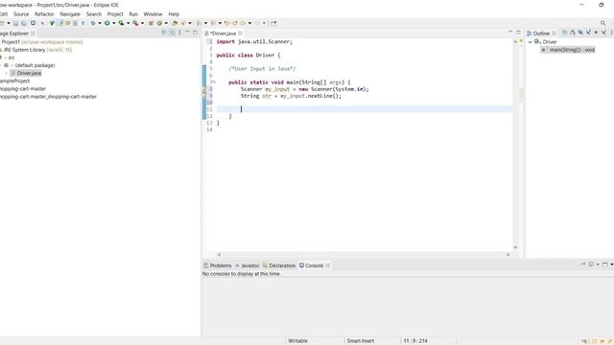Select shopping-cart-master project in tree
Viewport: 614px width, 345px height.
pos(23,89)
